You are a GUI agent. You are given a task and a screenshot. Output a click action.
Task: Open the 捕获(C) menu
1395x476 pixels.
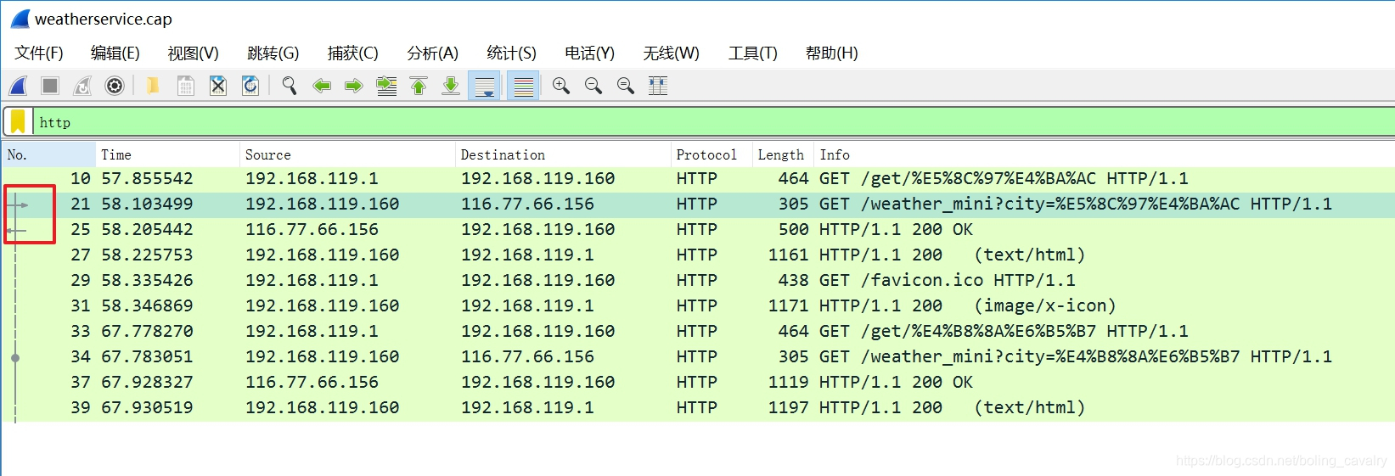click(x=352, y=53)
